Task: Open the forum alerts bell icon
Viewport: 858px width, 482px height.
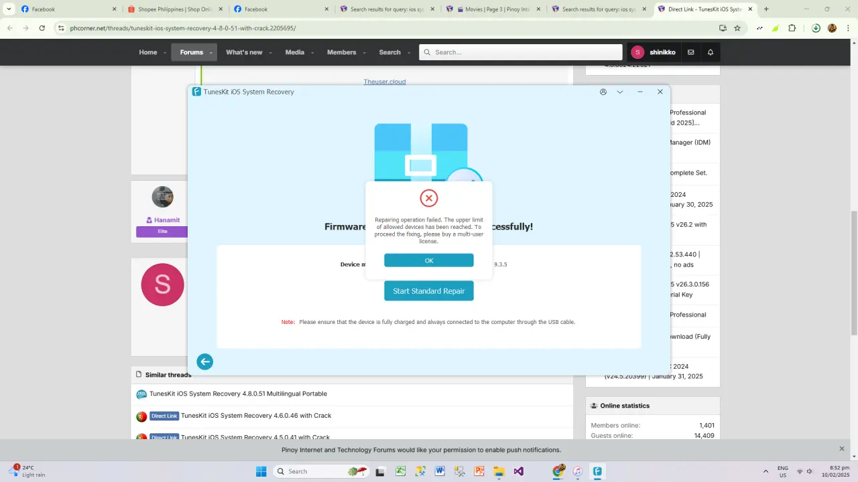Action: point(711,52)
